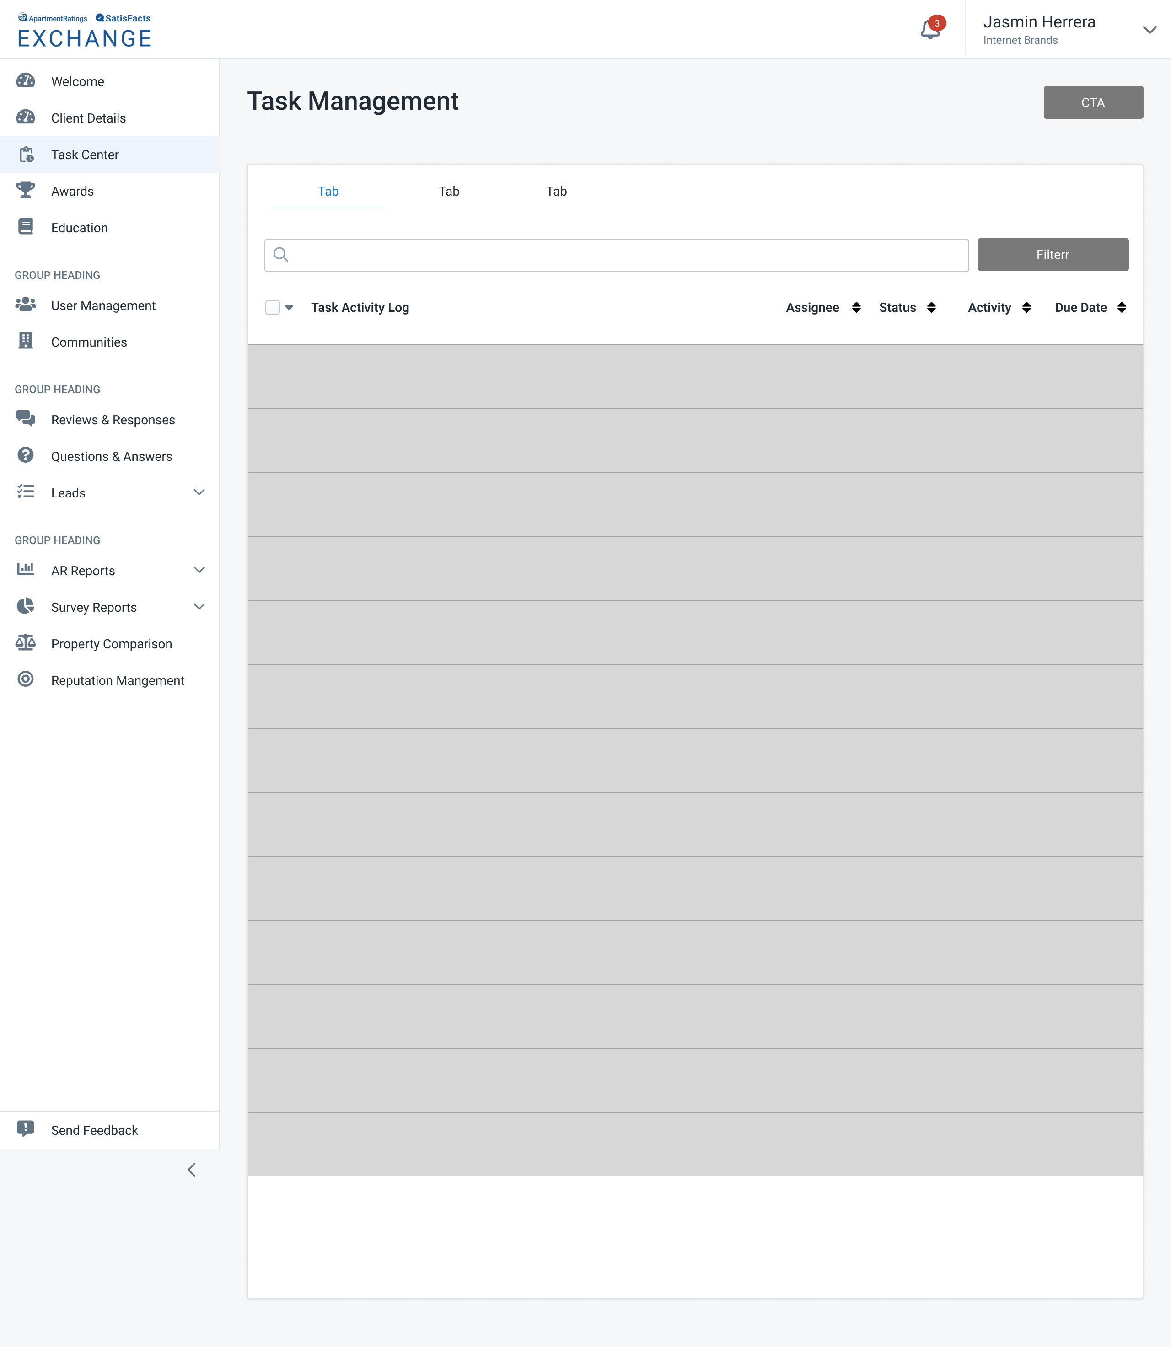The width and height of the screenshot is (1171, 1347).
Task: Open the Task Center sidebar icon
Action: tap(26, 155)
